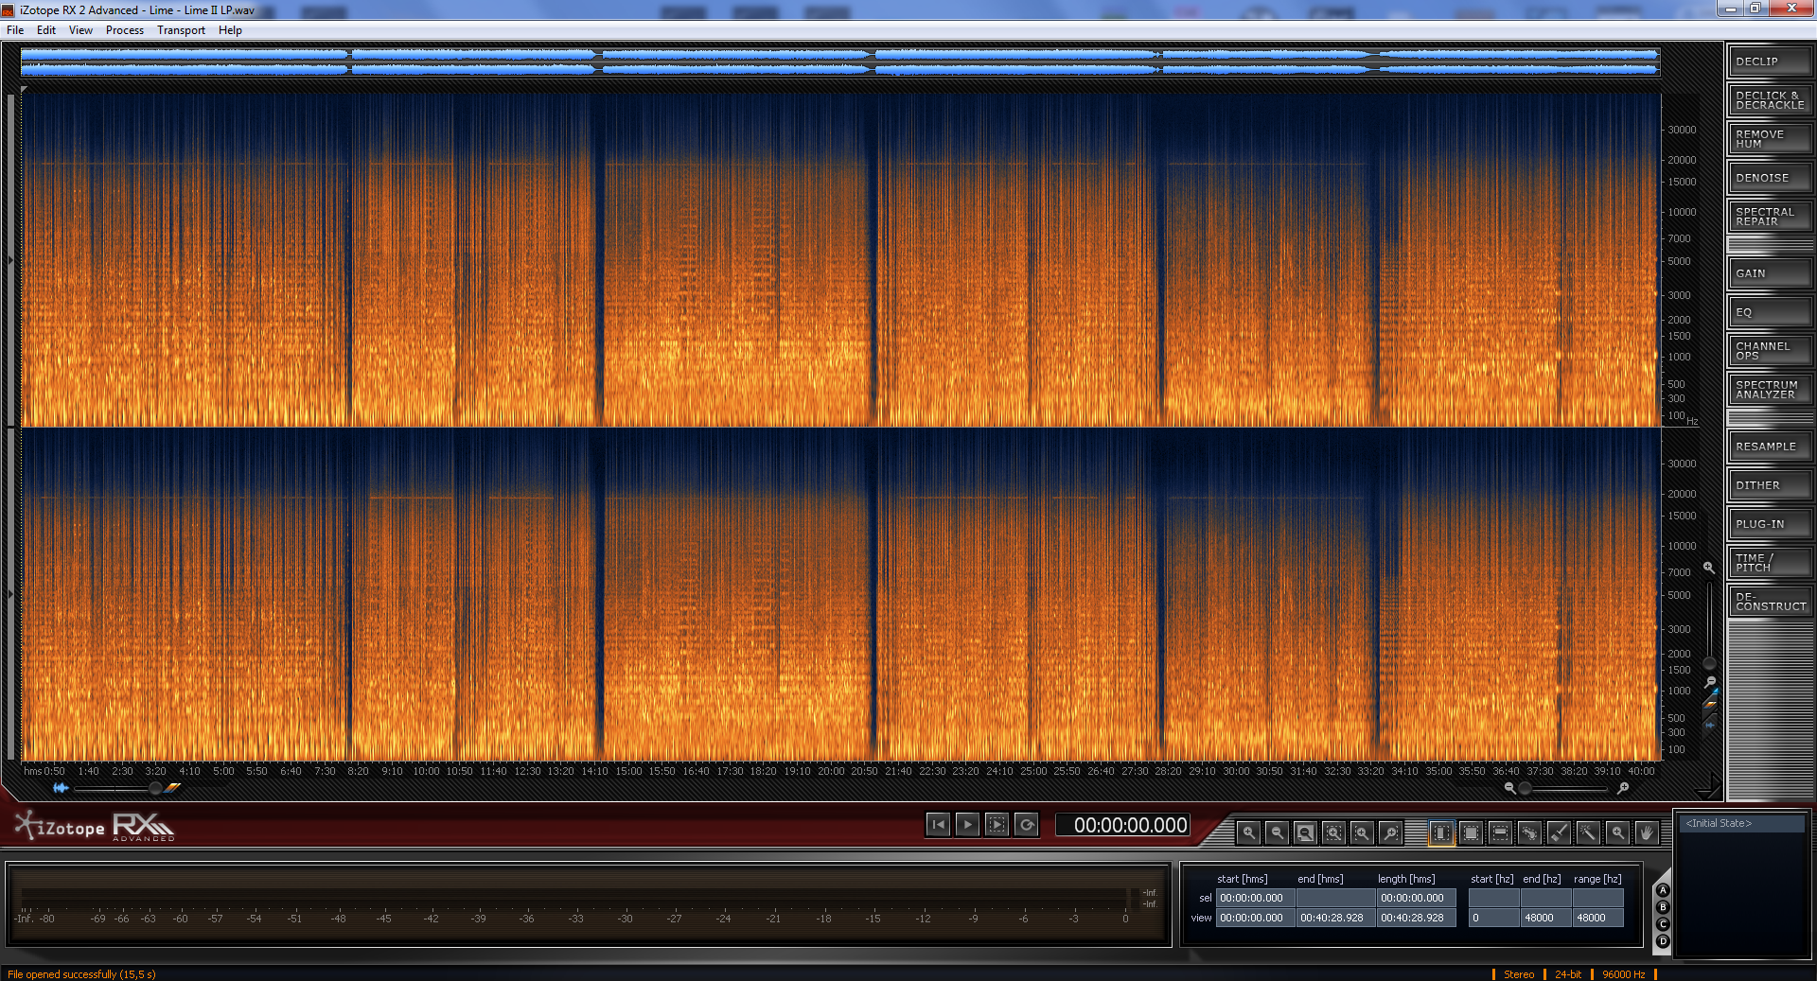Select the lasso selection tool
The width and height of the screenshot is (1817, 981).
coord(1529,832)
